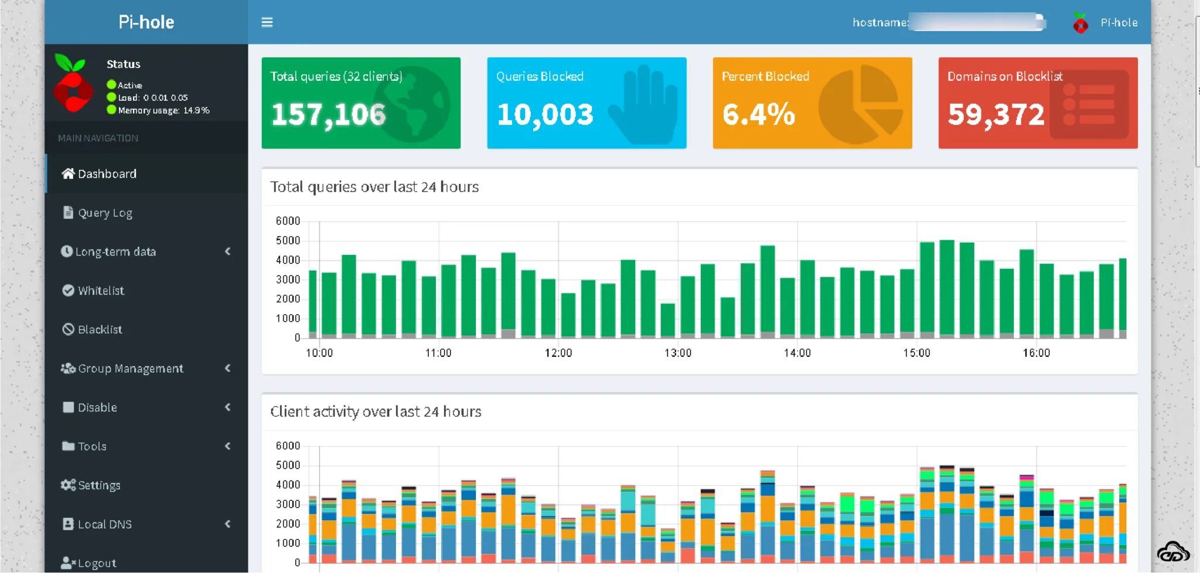The width and height of the screenshot is (1200, 573).
Task: Open the Query Log page
Action: [x=105, y=212]
